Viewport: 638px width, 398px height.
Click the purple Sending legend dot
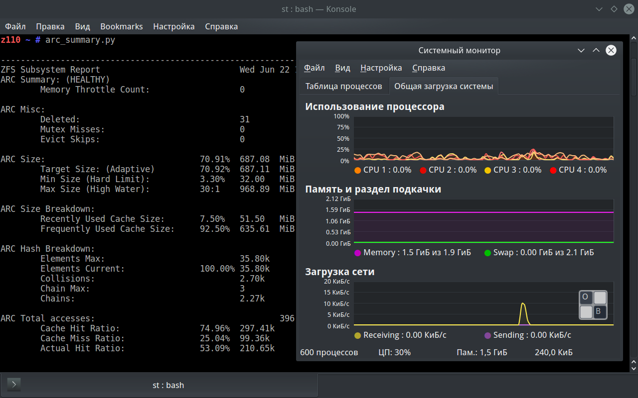pyautogui.click(x=487, y=335)
